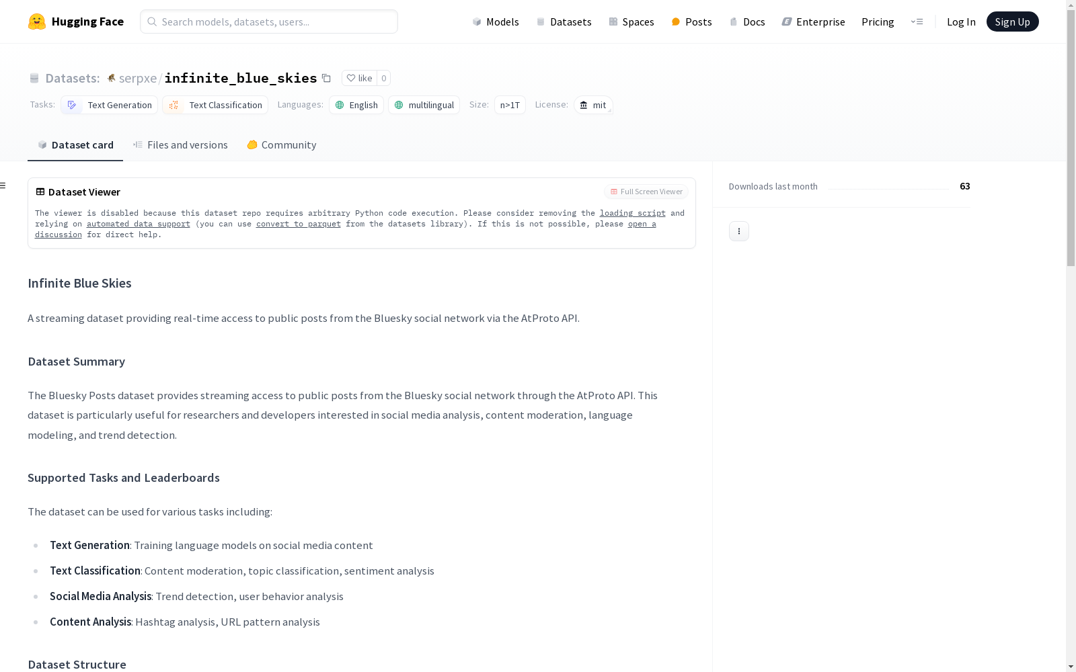Screen dimensions: 1076x672
Task: Open Enterprise in the top navigation
Action: [x=813, y=22]
